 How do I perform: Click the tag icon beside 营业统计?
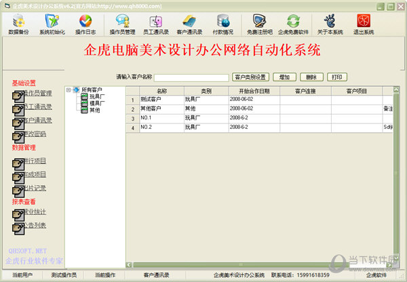(x=18, y=215)
